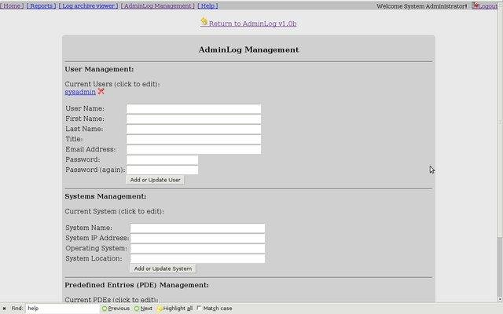
Task: Open the Help navigation link
Action: 207,5
